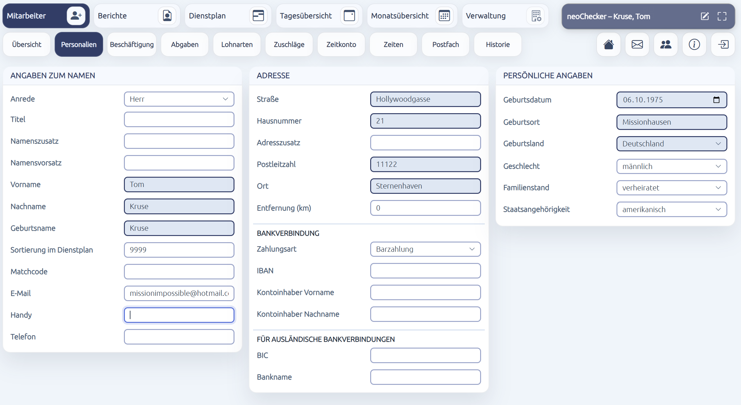Switch to the Beschäftigung tab

pyautogui.click(x=132, y=44)
